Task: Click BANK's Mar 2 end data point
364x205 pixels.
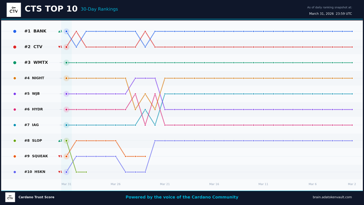Action: tap(352, 31)
